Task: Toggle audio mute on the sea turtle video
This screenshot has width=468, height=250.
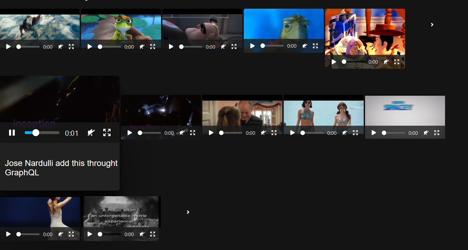Action: tap(305, 45)
